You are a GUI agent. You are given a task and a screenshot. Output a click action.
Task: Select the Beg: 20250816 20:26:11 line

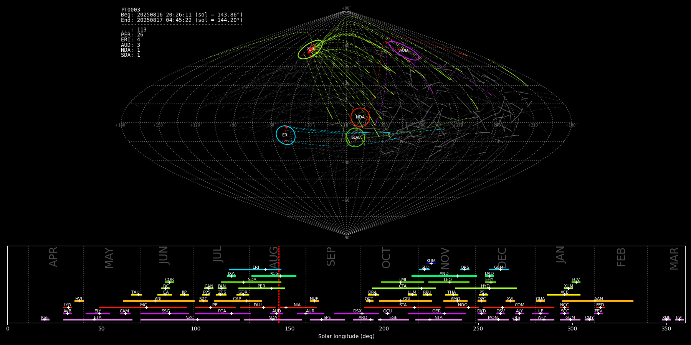tap(182, 15)
